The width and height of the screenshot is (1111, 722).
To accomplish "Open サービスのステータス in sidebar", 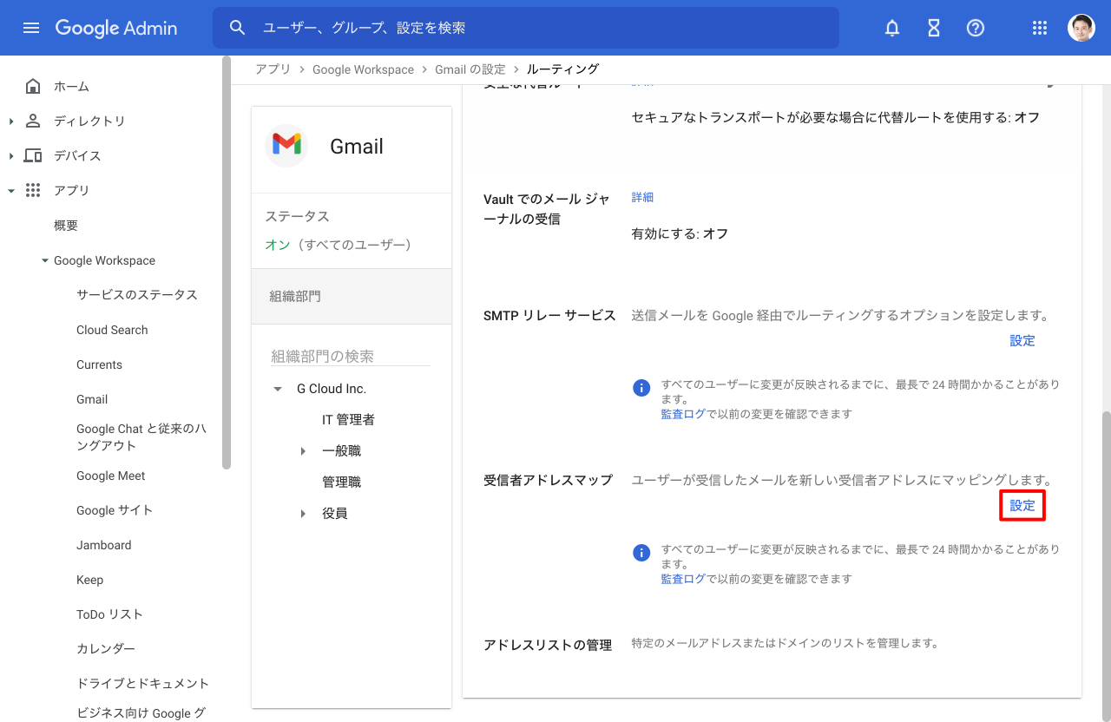I will [x=137, y=294].
